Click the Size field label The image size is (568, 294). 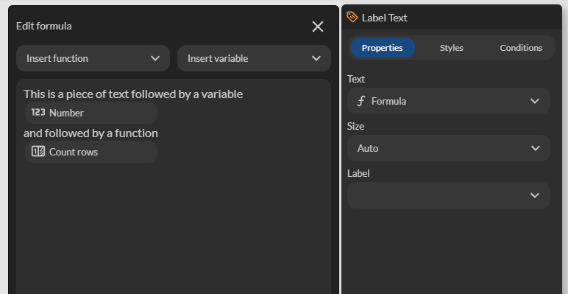click(355, 126)
